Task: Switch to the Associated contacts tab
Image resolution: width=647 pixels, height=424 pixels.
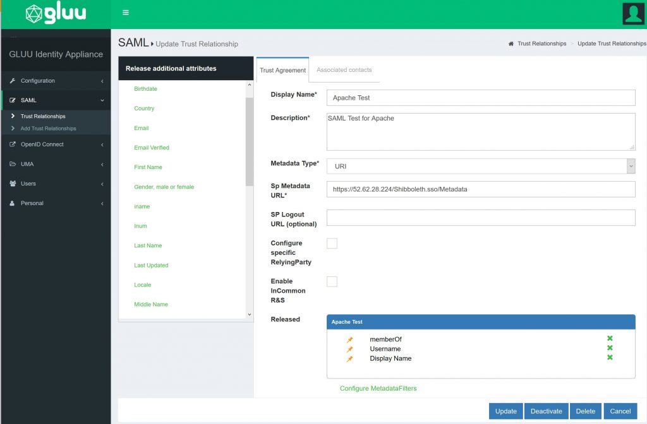Action: [x=344, y=70]
